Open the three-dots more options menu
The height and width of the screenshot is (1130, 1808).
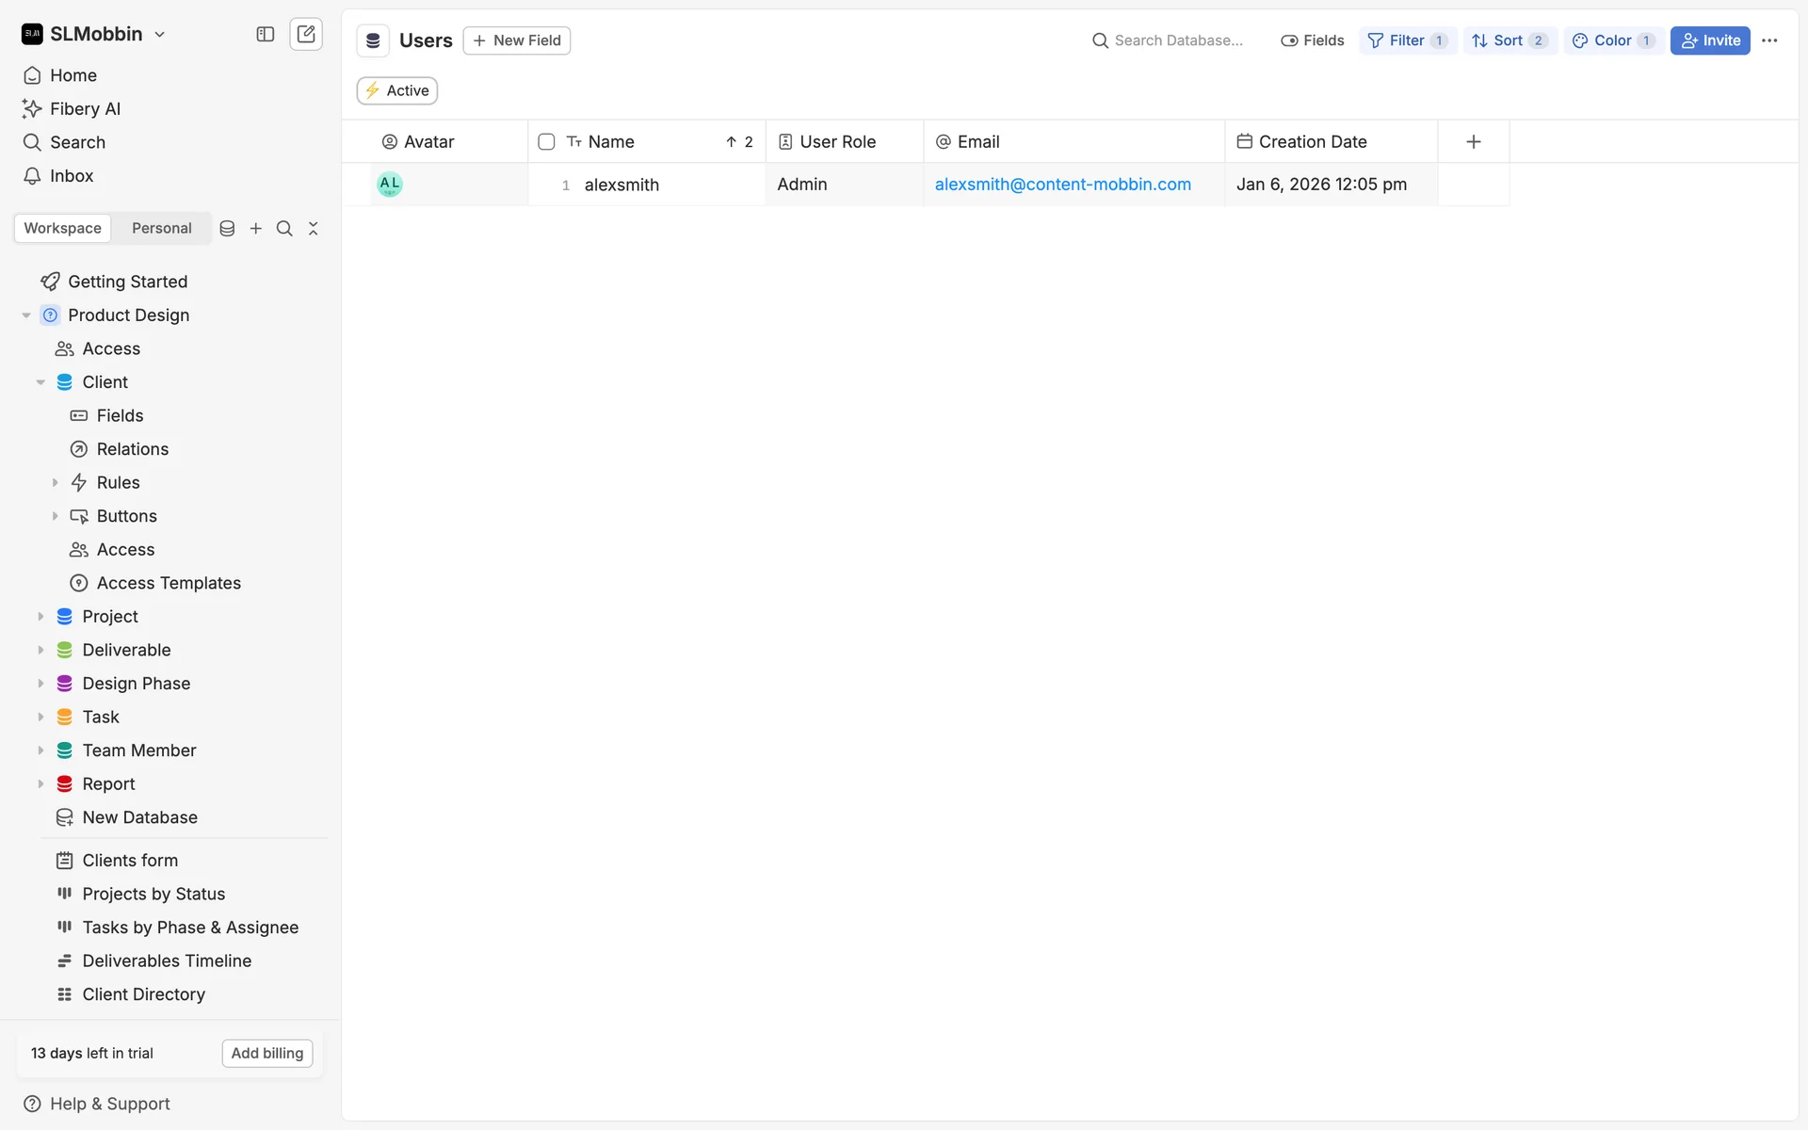point(1769,40)
